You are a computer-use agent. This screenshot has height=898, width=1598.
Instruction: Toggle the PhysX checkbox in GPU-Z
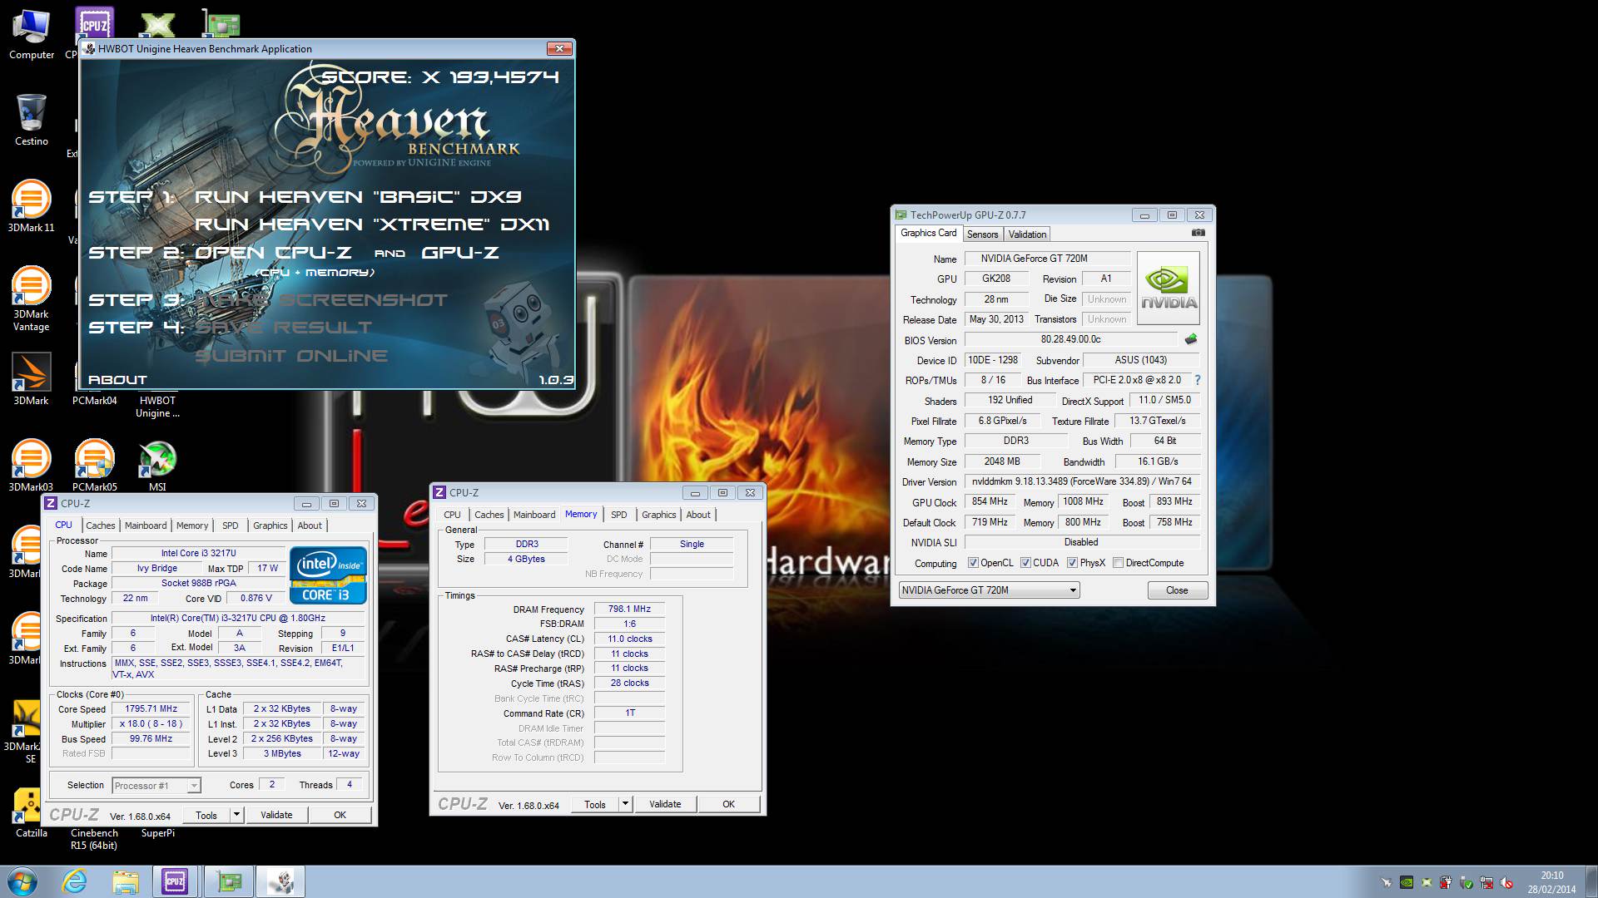1072,563
